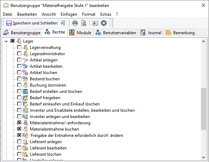Open print preview magnifier icon
This screenshot has height=162, width=209.
click(x=84, y=23)
